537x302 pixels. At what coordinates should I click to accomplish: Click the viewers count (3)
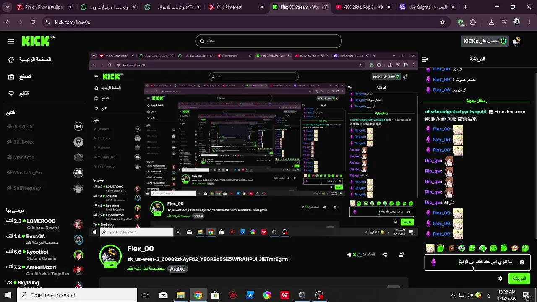tap(360, 254)
